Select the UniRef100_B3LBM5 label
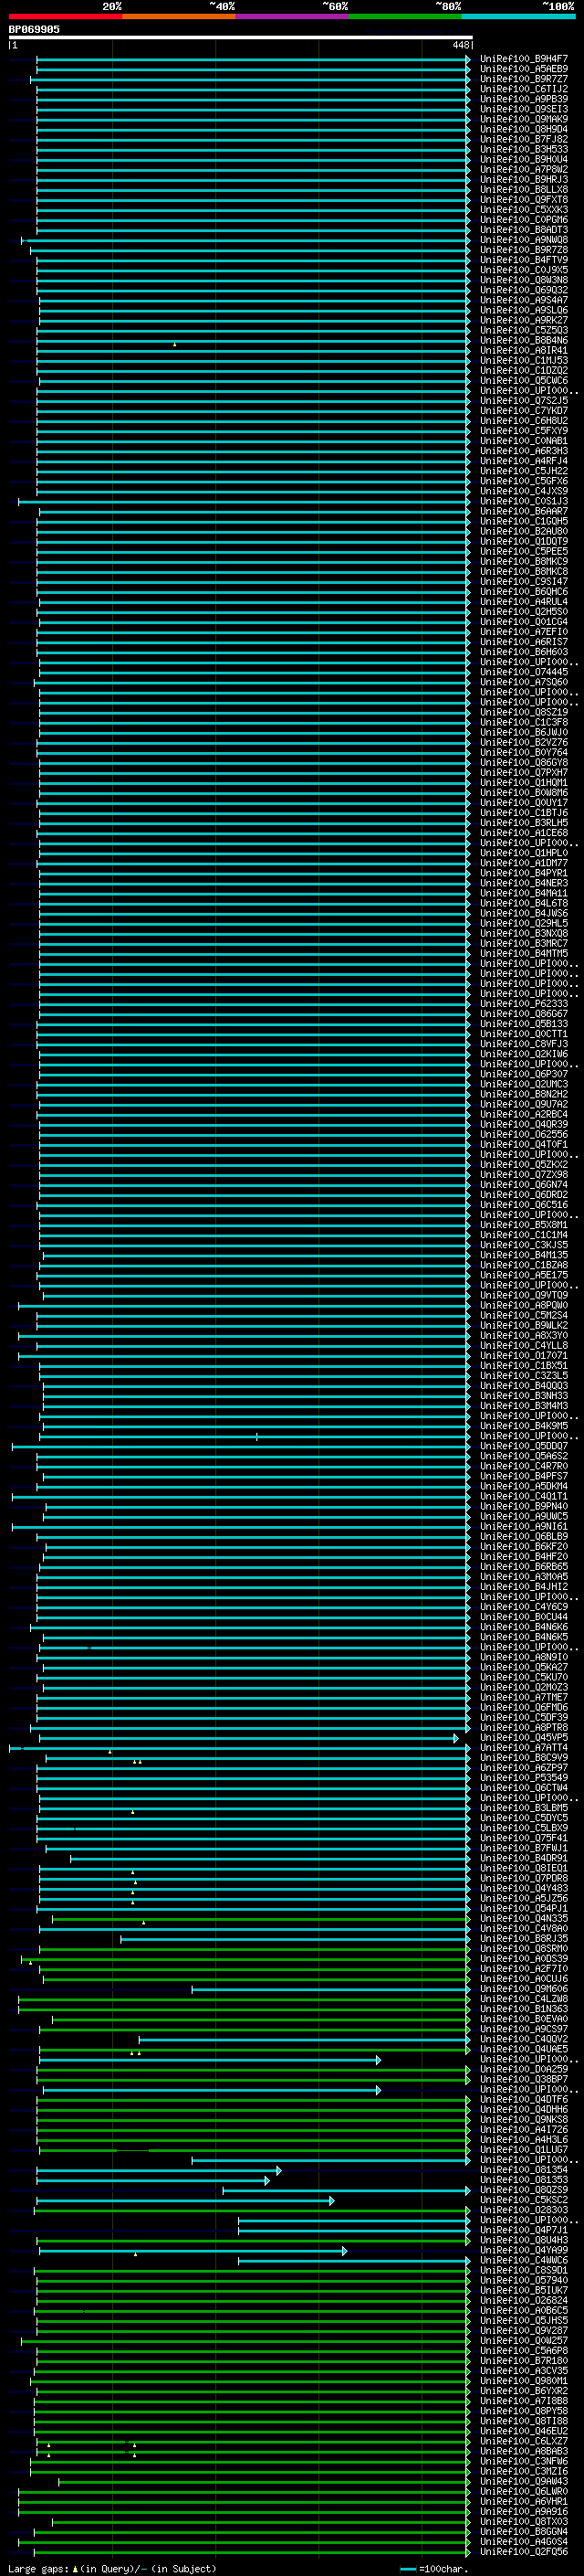584x2576 pixels. tap(523, 1808)
